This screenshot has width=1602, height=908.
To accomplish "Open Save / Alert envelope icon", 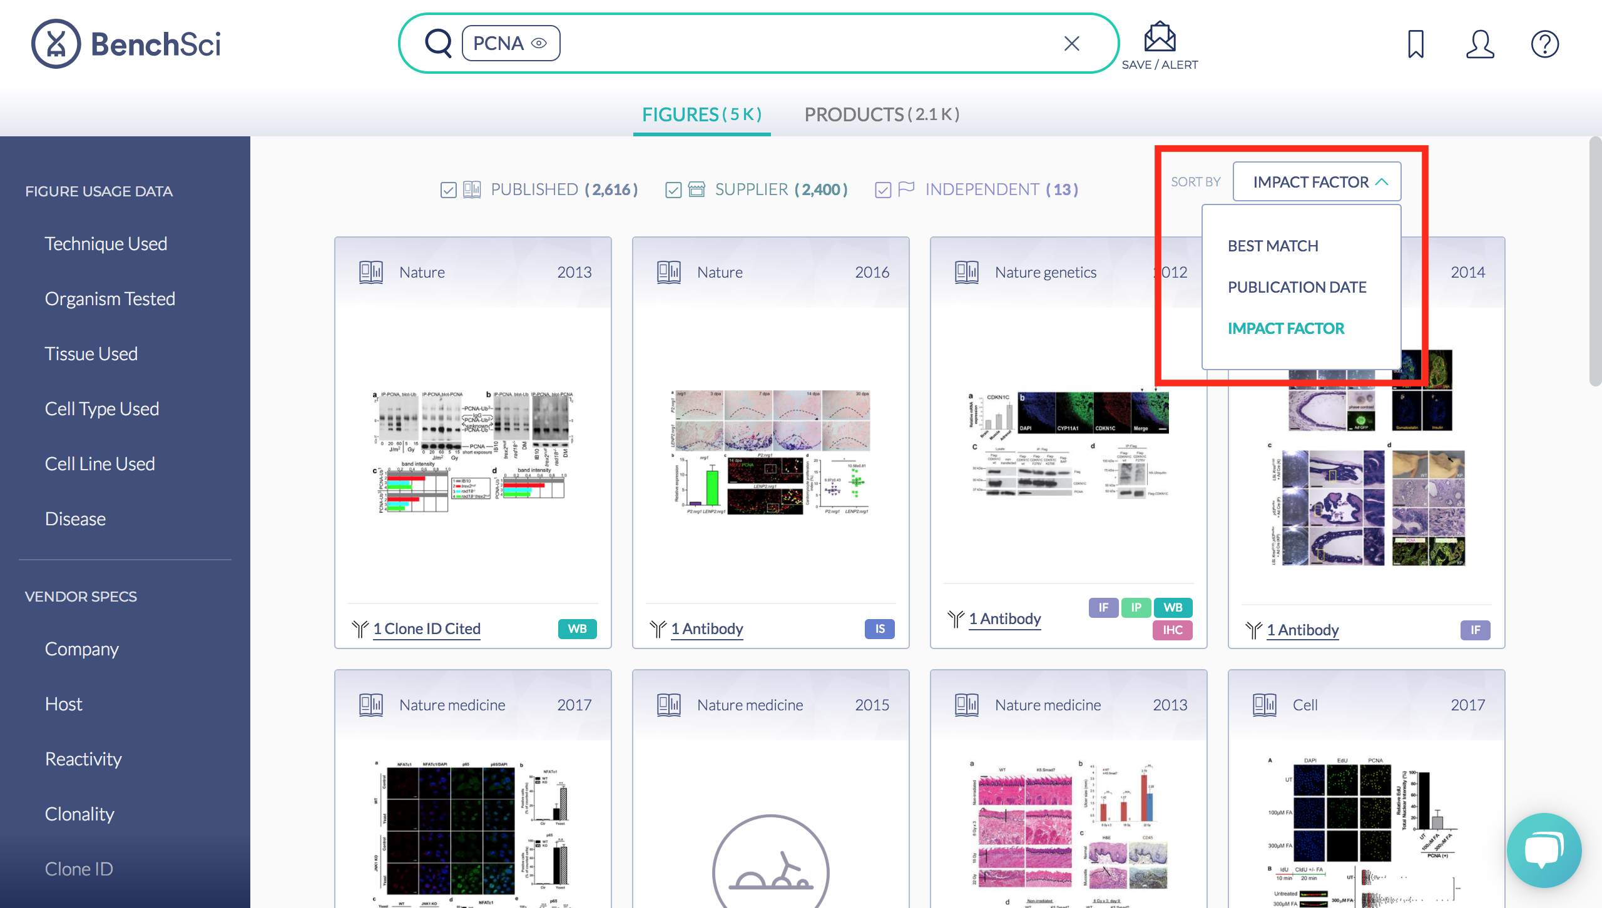I will (x=1160, y=37).
